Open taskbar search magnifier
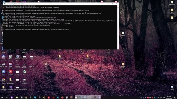This screenshot has height=99, width=177. (x=7, y=97)
